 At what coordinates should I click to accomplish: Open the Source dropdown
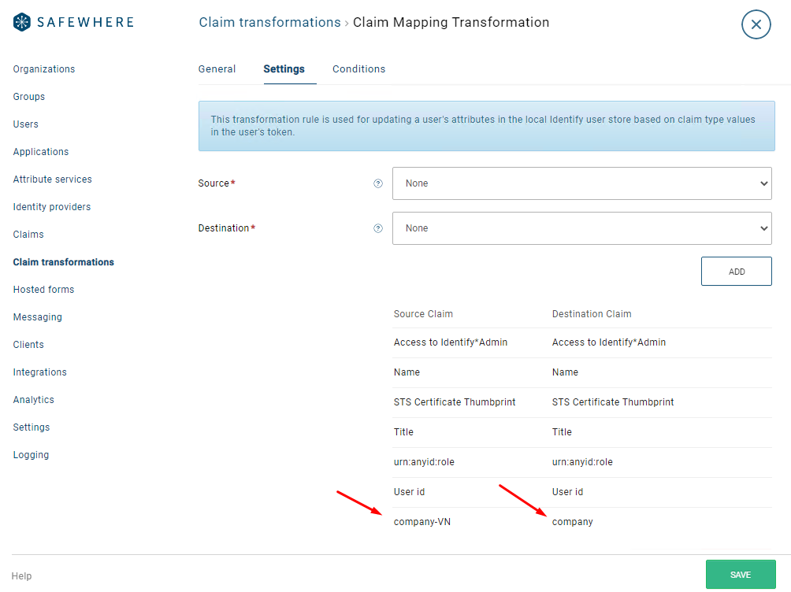pos(581,183)
